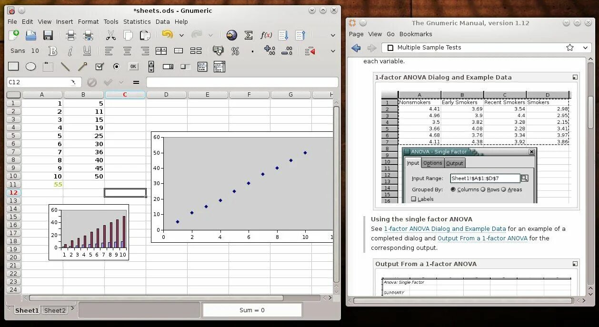Toggle italic formatting

tap(70, 51)
